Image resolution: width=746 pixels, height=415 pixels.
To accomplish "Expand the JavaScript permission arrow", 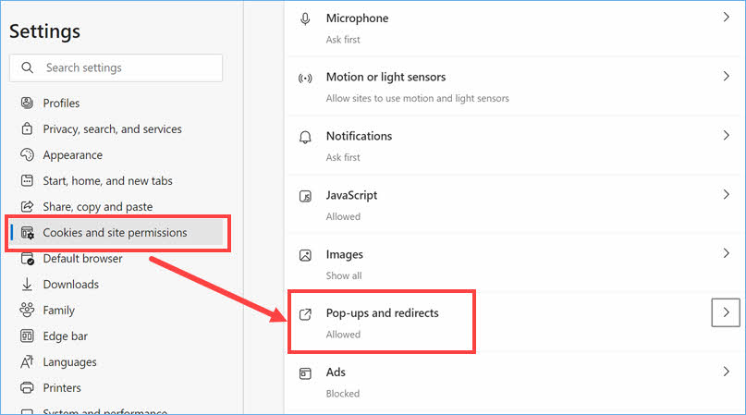I will (x=726, y=195).
